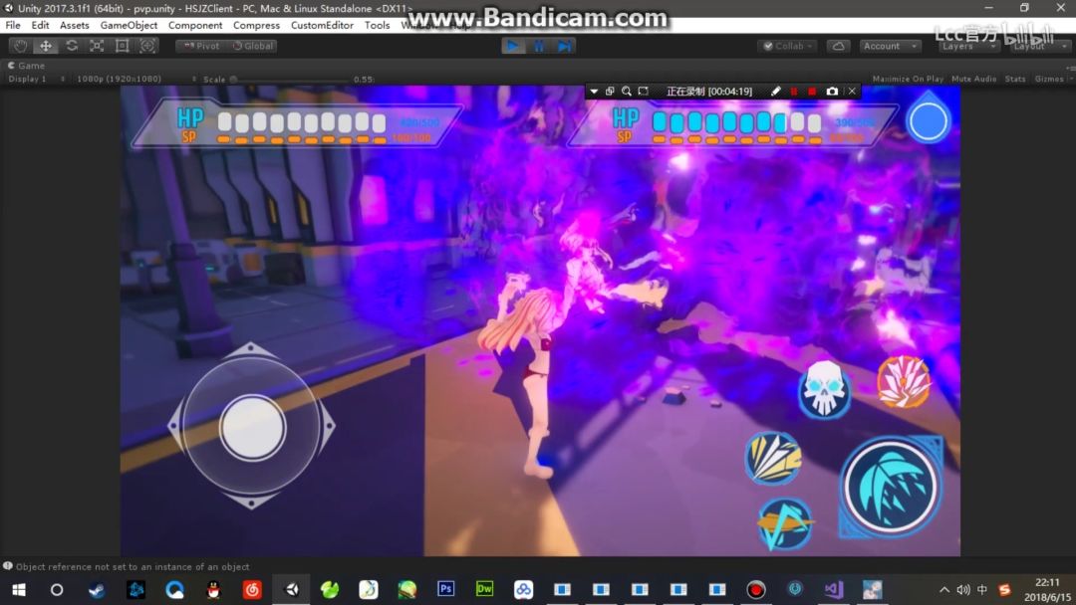Tap the blue circle button in game
The height and width of the screenshot is (605, 1076).
(x=928, y=122)
